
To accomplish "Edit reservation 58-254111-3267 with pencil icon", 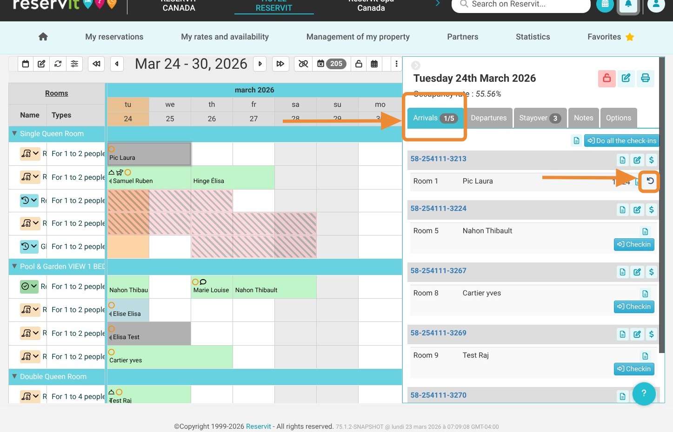I will [x=637, y=272].
